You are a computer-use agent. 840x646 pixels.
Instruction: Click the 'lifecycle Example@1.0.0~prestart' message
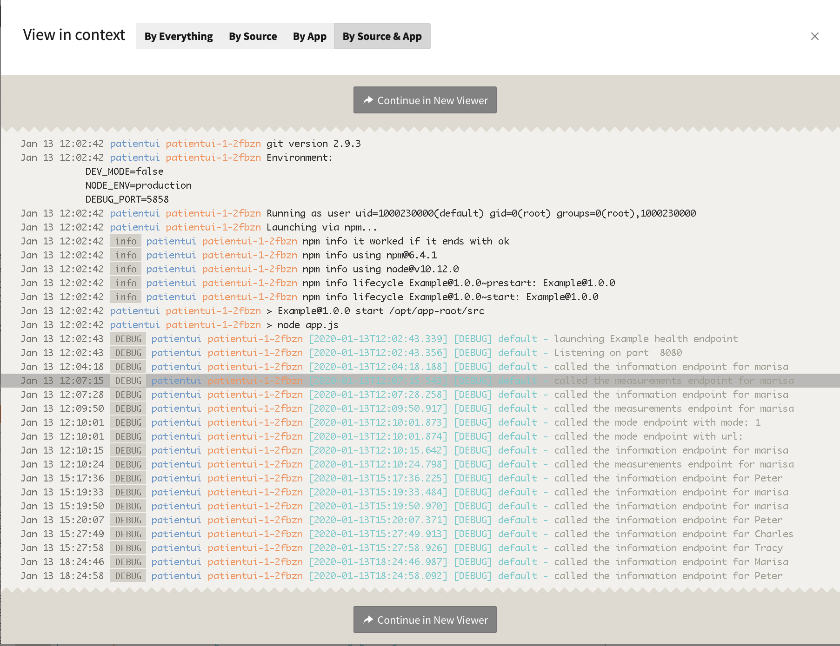459,283
